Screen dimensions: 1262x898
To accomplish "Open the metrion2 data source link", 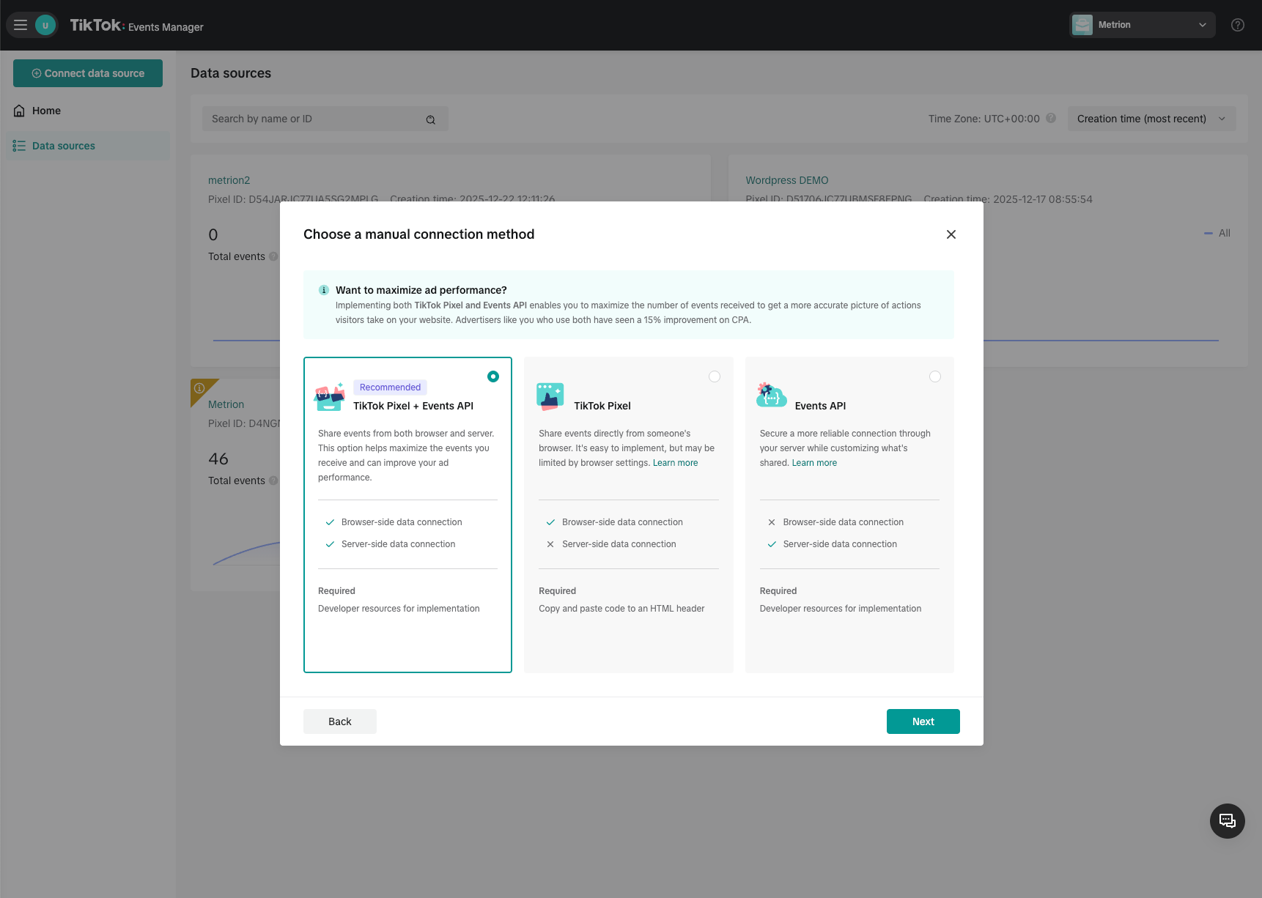I will (x=229, y=180).
